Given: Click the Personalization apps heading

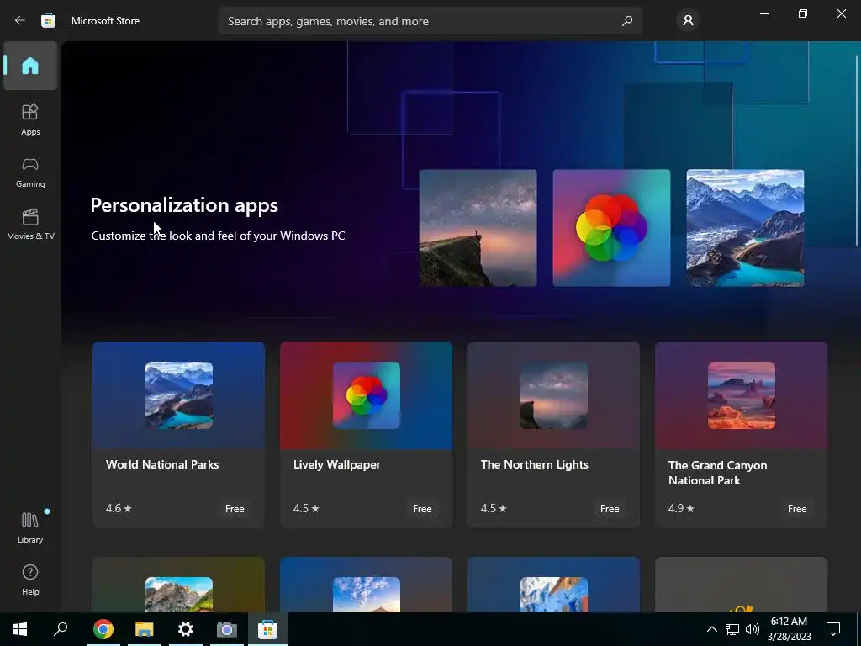Looking at the screenshot, I should (x=184, y=205).
